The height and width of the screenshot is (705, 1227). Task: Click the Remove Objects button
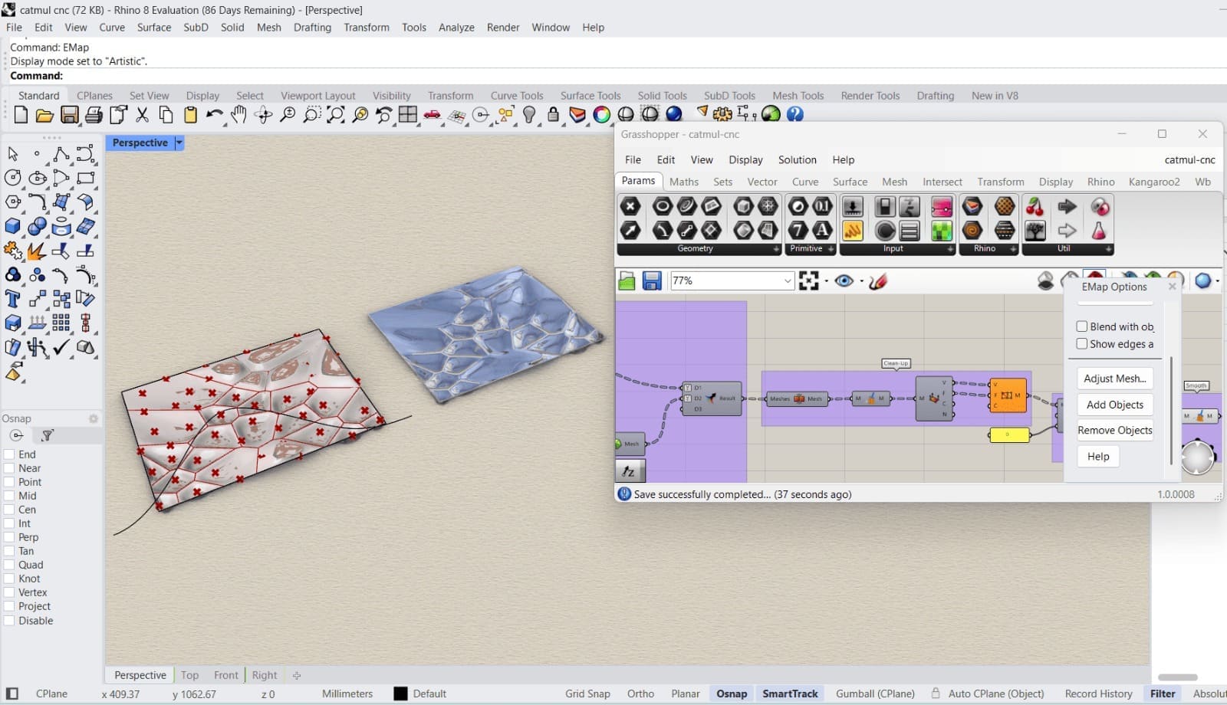tap(1114, 431)
